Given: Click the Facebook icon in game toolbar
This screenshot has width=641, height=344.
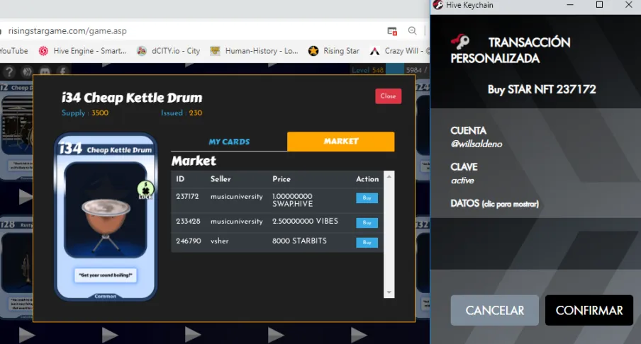Looking at the screenshot, I should click(x=62, y=71).
